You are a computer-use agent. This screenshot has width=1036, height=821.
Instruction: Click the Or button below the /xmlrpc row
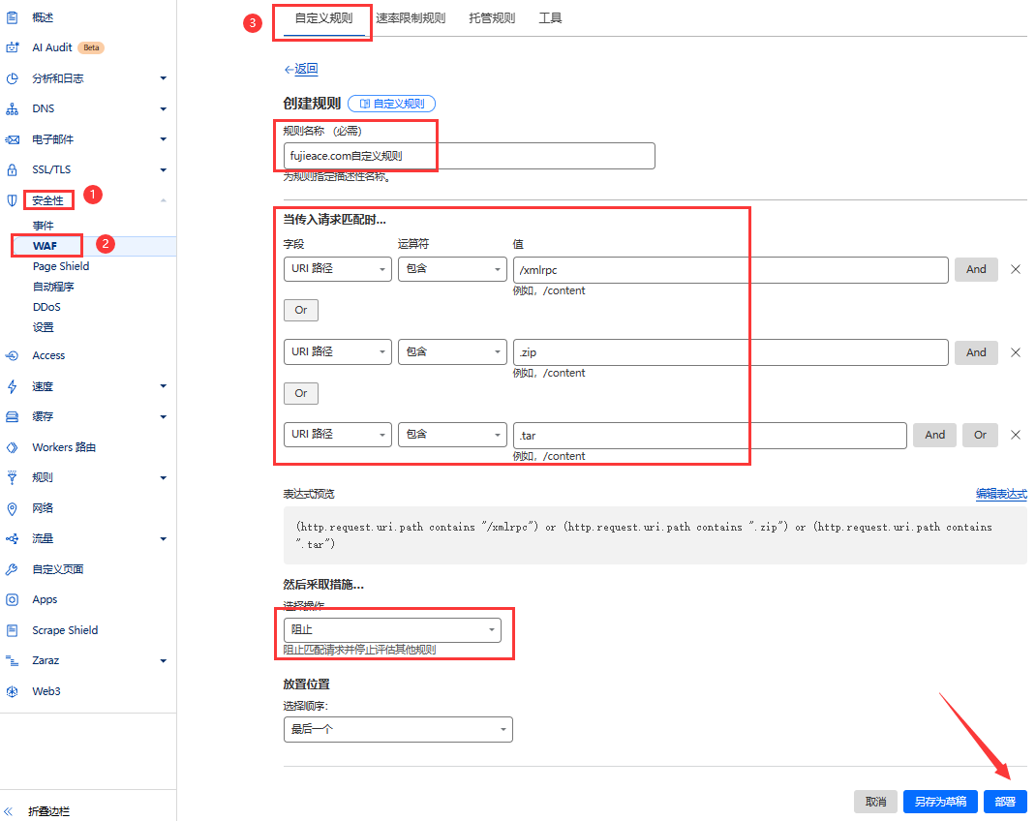tap(300, 311)
